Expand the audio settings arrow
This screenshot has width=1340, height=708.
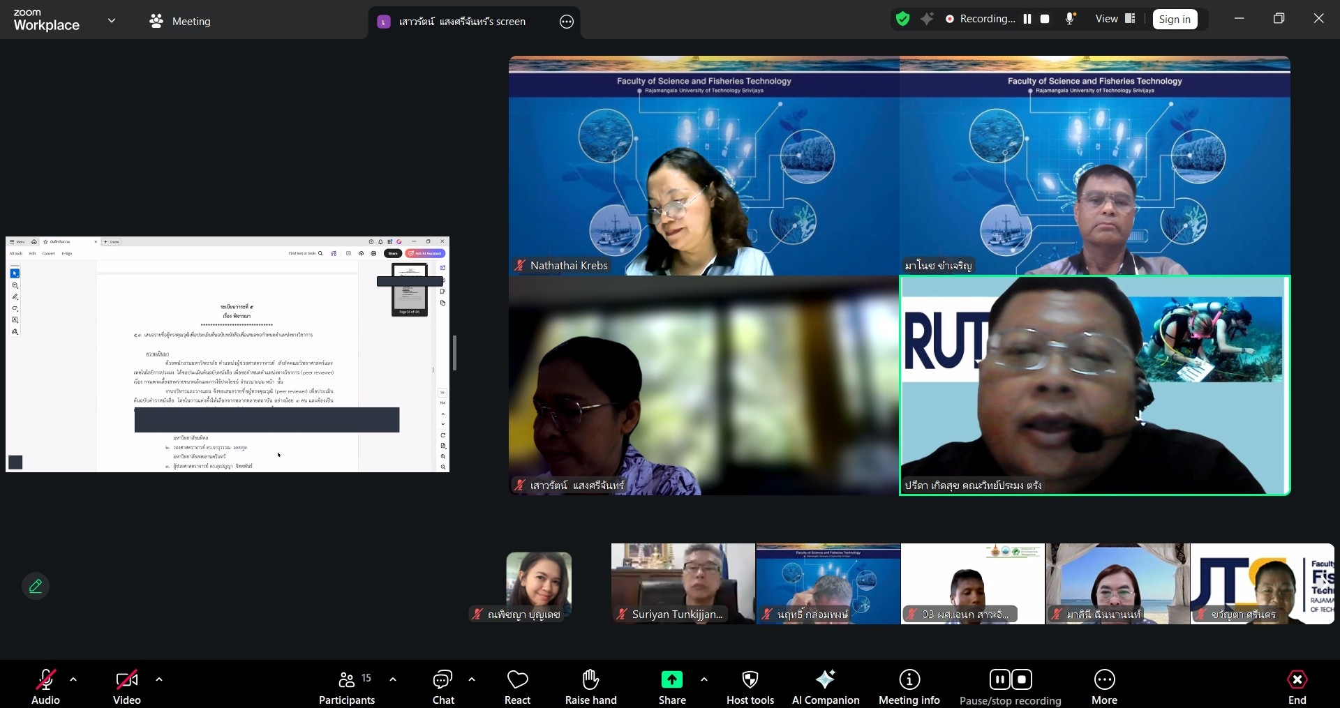coord(73,679)
